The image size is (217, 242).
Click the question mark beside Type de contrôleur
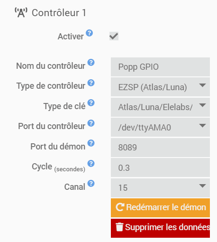[91, 83]
